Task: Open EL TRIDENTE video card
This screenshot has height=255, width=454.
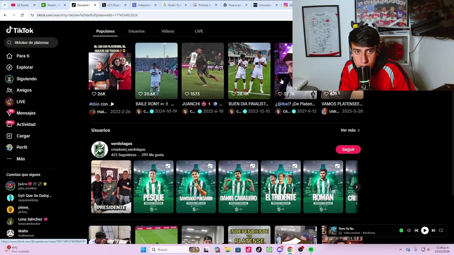Action: (281, 187)
